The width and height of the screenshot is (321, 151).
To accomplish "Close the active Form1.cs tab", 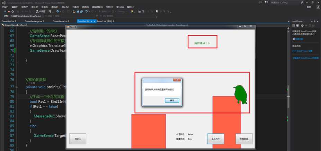I will 95,21.
